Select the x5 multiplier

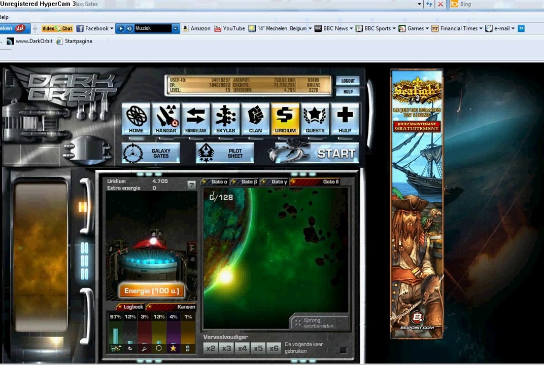(258, 348)
